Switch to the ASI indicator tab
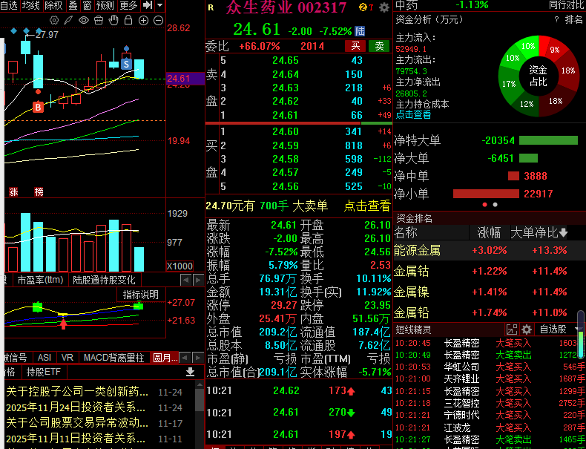 click(x=44, y=358)
